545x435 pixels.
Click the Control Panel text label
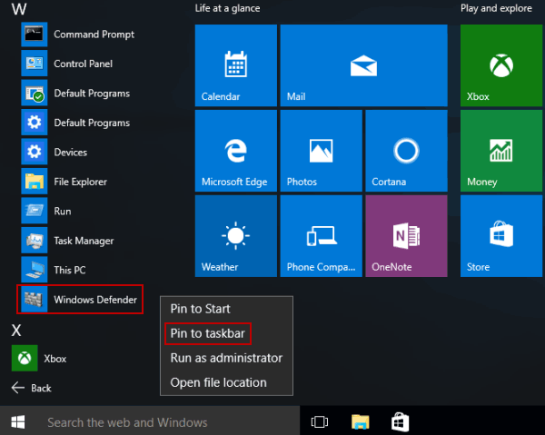[x=83, y=64]
